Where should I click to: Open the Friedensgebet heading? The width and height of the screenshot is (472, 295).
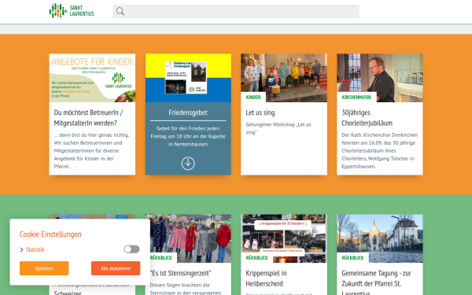[x=188, y=112]
